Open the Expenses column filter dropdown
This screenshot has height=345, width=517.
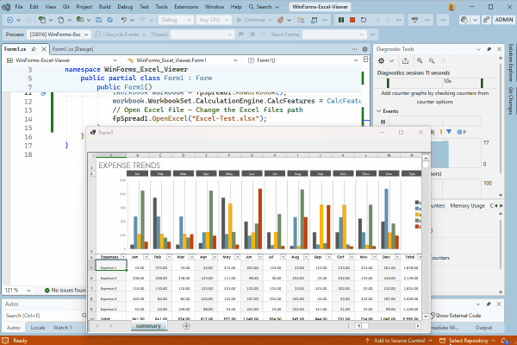(123, 257)
